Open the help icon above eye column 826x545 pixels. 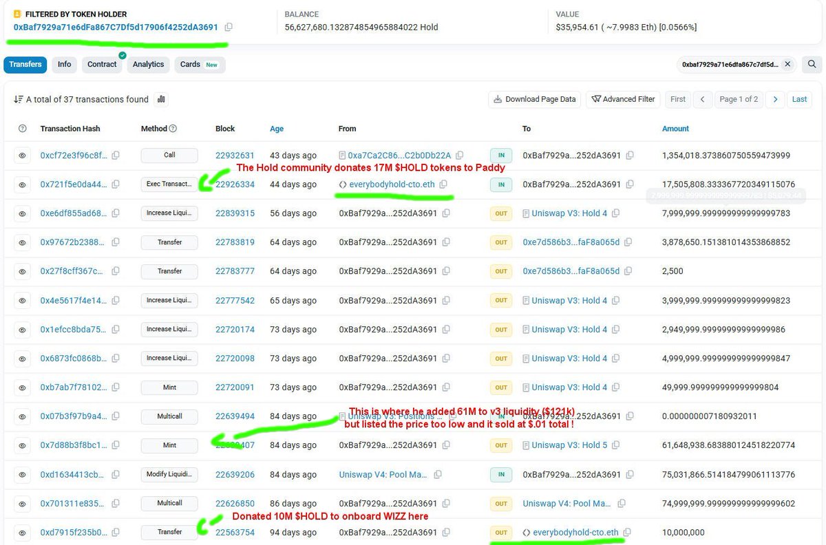[x=22, y=129]
